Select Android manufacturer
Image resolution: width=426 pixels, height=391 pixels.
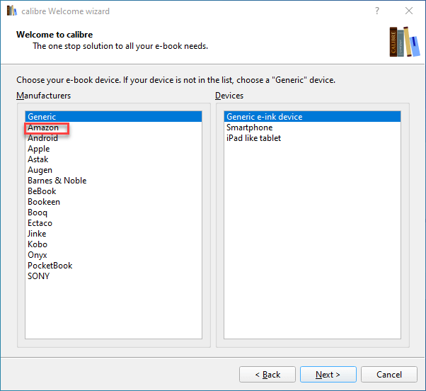tap(113, 138)
